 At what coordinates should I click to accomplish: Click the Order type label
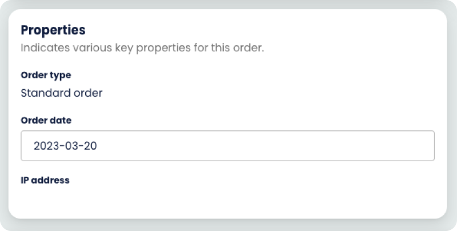(46, 75)
